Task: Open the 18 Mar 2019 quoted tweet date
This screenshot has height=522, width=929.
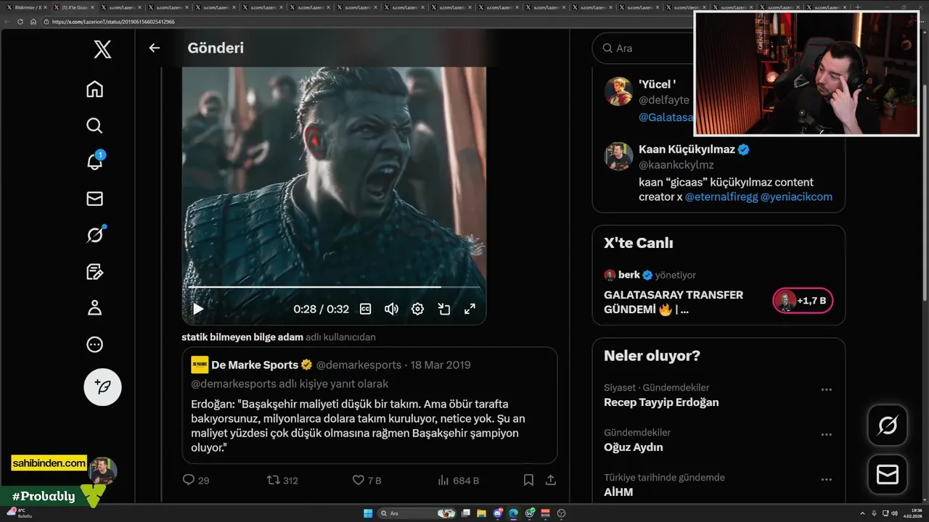Action: (441, 365)
